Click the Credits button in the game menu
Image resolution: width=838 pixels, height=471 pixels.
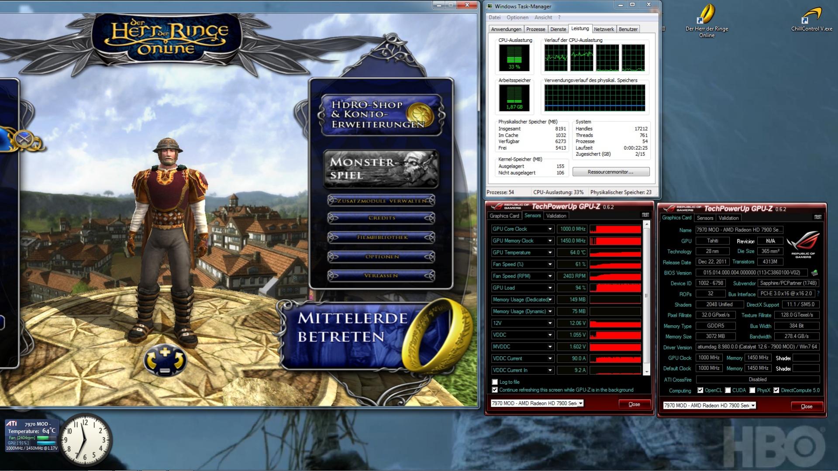coord(381,217)
